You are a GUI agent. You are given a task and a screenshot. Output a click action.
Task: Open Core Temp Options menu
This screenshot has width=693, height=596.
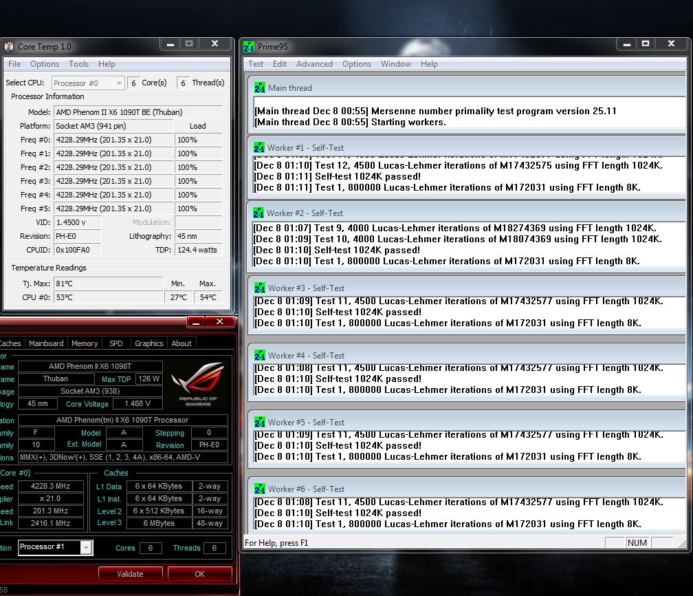pyautogui.click(x=45, y=64)
